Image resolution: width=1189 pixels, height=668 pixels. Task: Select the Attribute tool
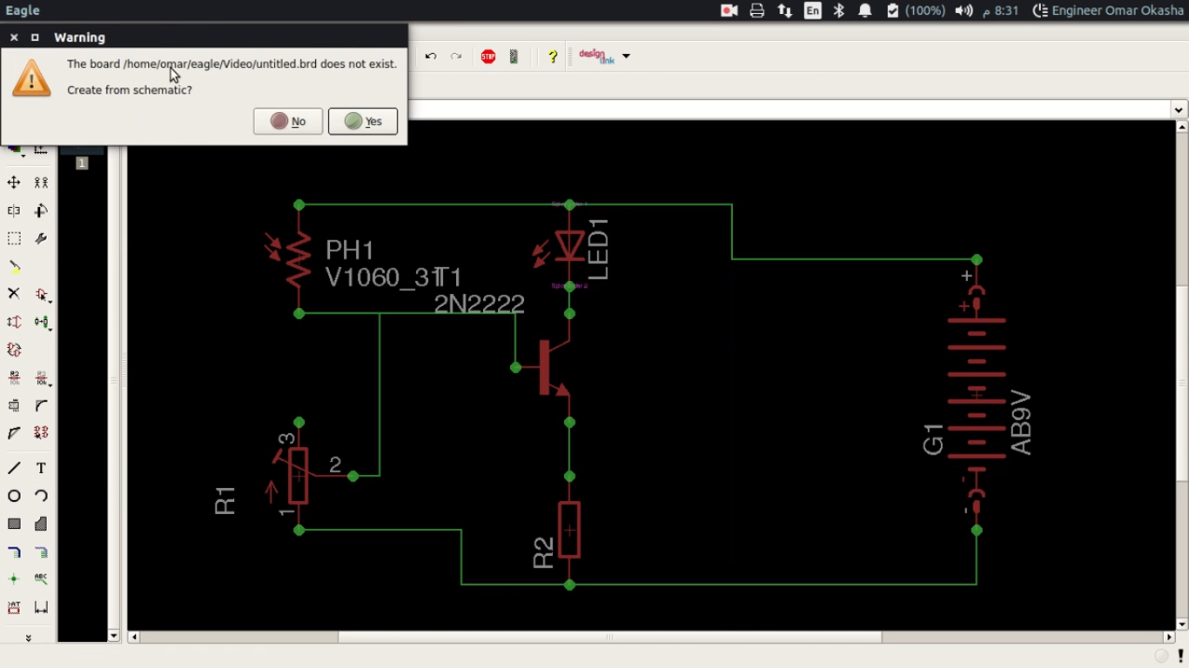pyautogui.click(x=14, y=607)
